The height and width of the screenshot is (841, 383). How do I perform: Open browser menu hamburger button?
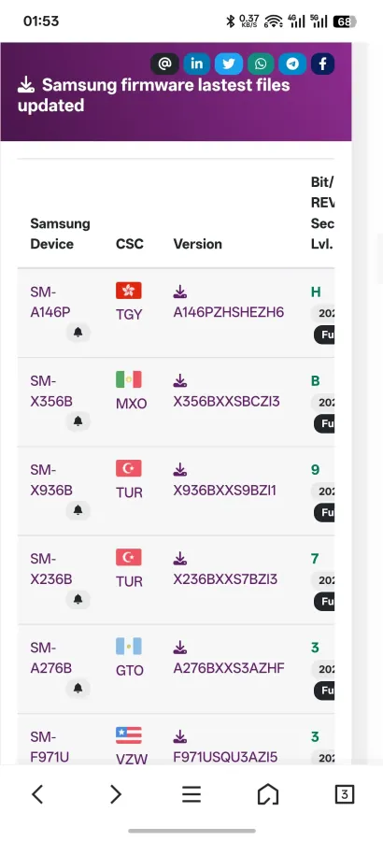coord(191,794)
